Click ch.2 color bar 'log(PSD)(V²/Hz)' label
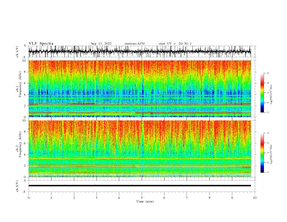The width and height of the screenshot is (287, 222). click(271, 155)
